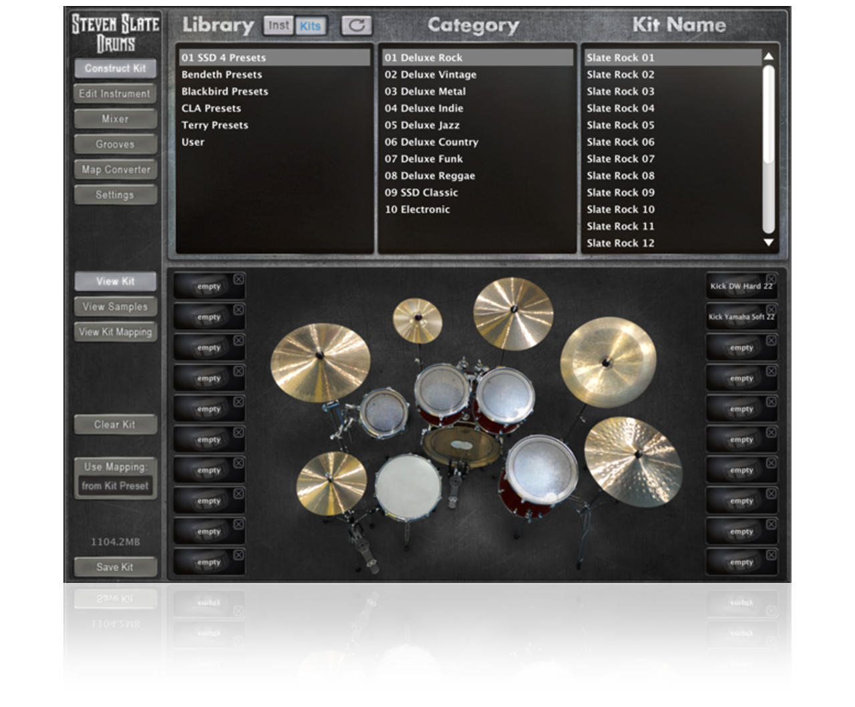Load the Slate Rock 05 kit
Image resolution: width=855 pixels, height=707 pixels.
click(x=672, y=125)
